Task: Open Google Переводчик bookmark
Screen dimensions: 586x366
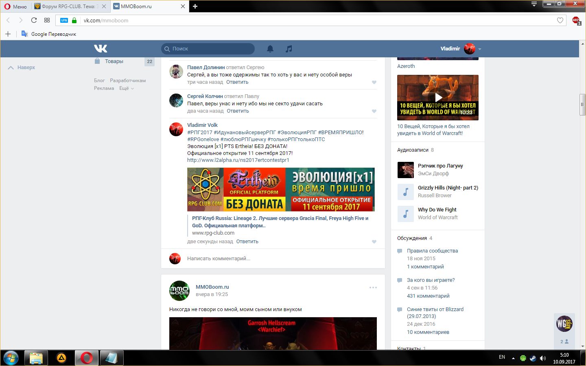Action: click(x=49, y=34)
